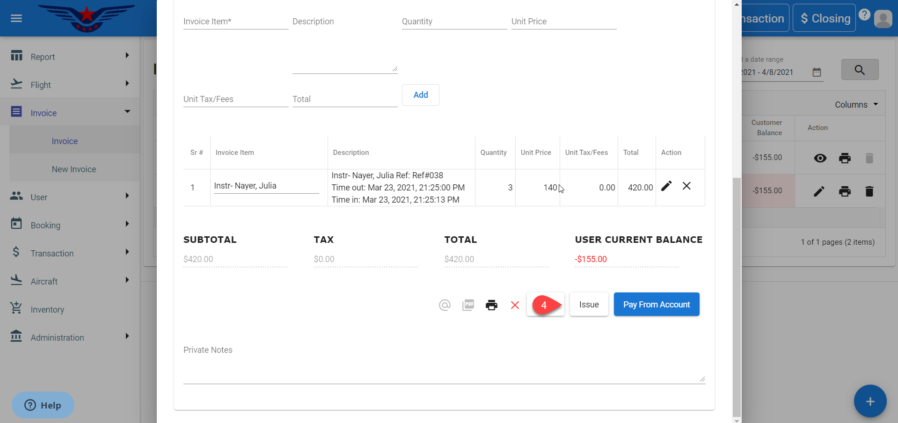The width and height of the screenshot is (898, 423).
Task: Click the calendar date range icon
Action: (x=817, y=72)
